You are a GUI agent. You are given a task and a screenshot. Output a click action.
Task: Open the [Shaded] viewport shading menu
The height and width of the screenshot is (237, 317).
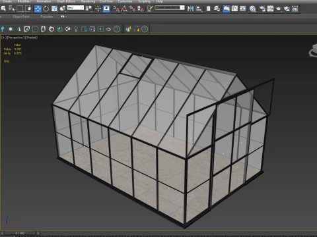click(31, 38)
